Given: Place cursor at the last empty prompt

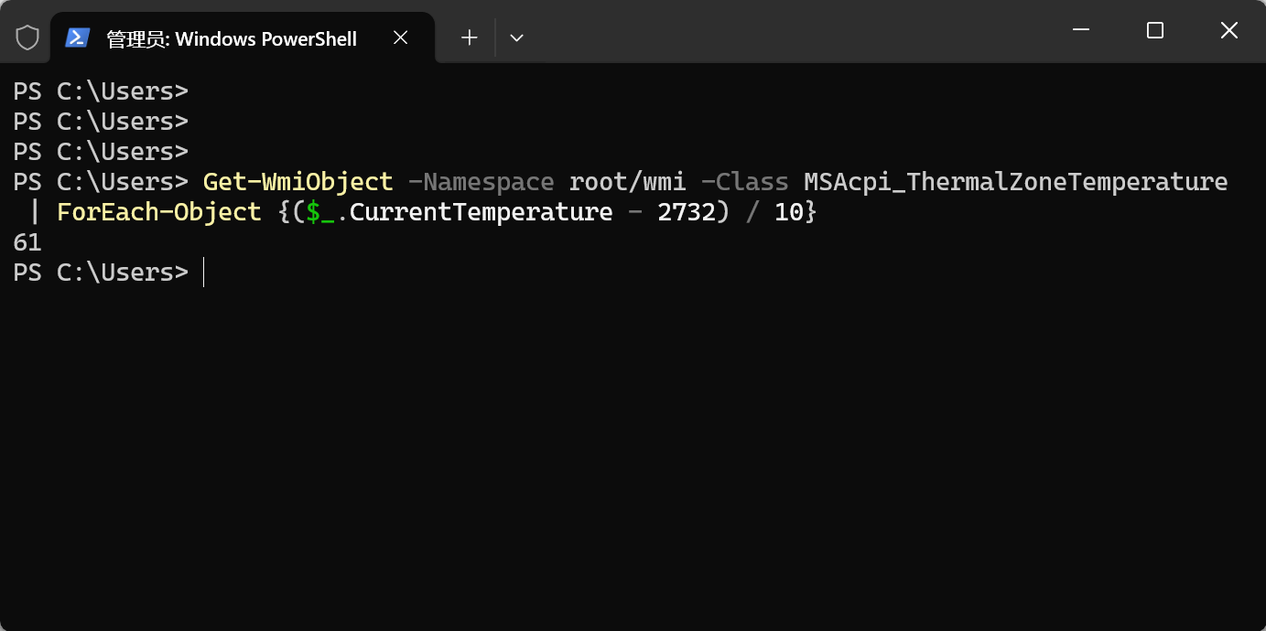Looking at the screenshot, I should (x=204, y=273).
